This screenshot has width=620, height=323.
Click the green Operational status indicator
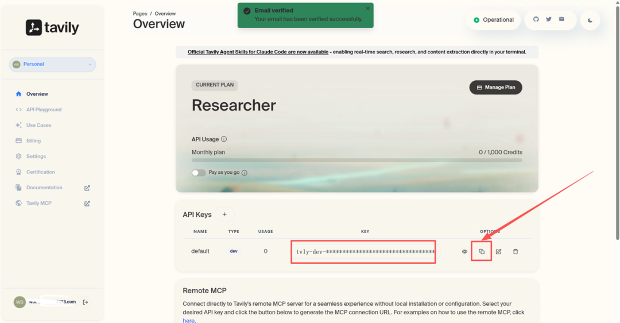494,20
